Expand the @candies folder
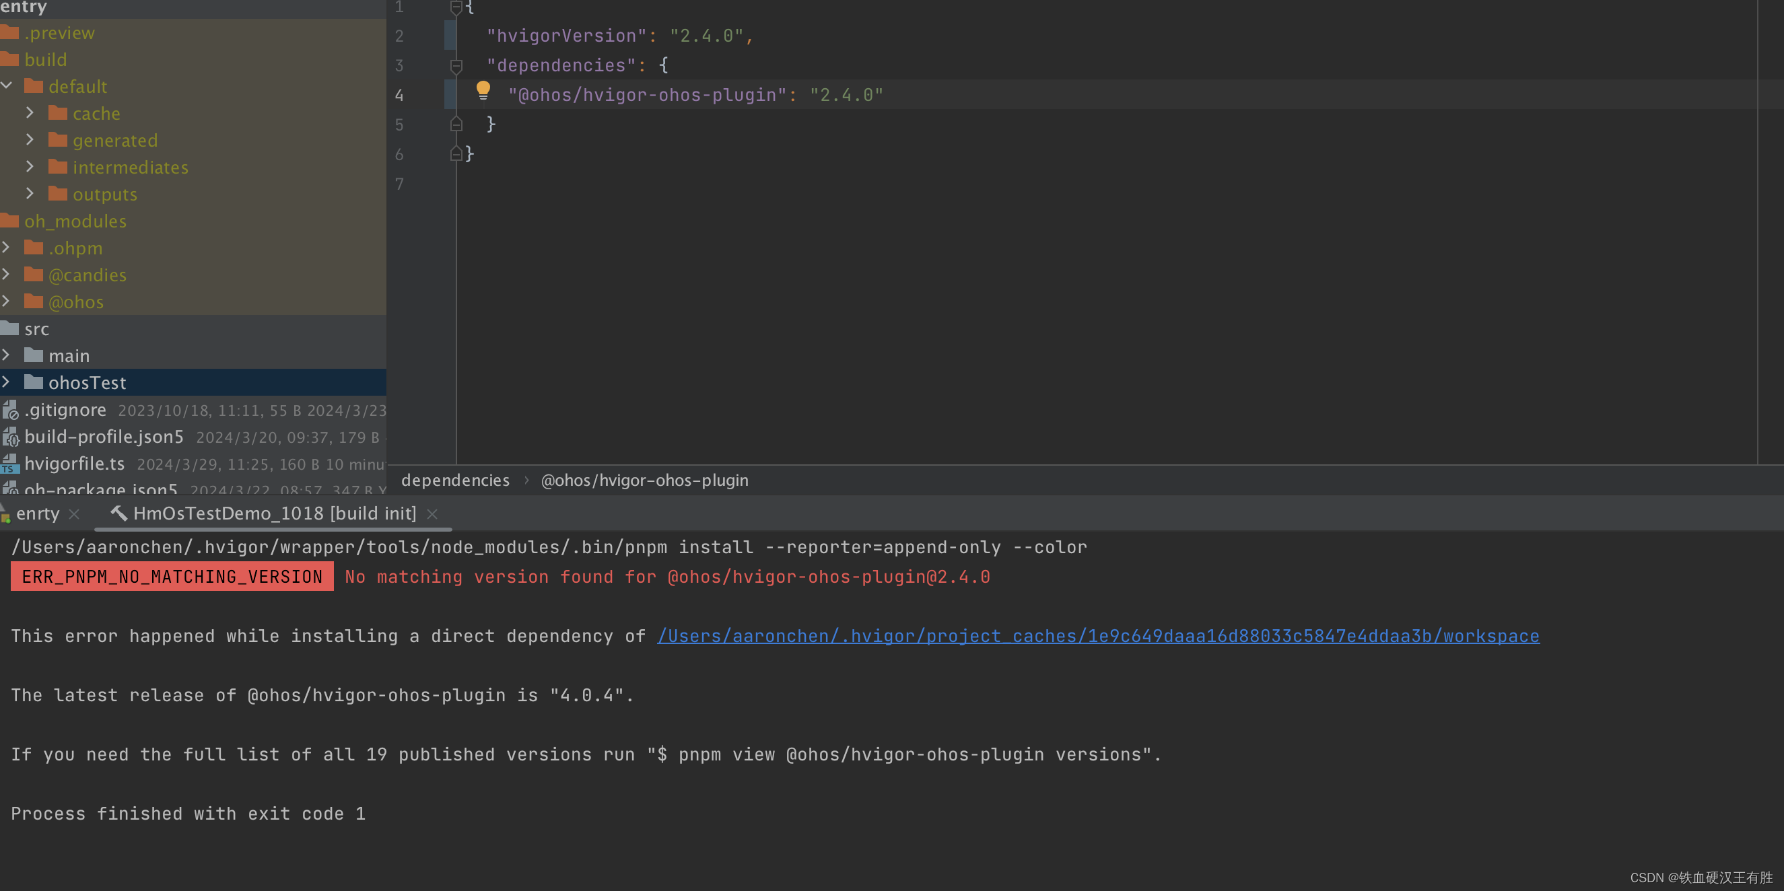 pyautogui.click(x=5, y=274)
